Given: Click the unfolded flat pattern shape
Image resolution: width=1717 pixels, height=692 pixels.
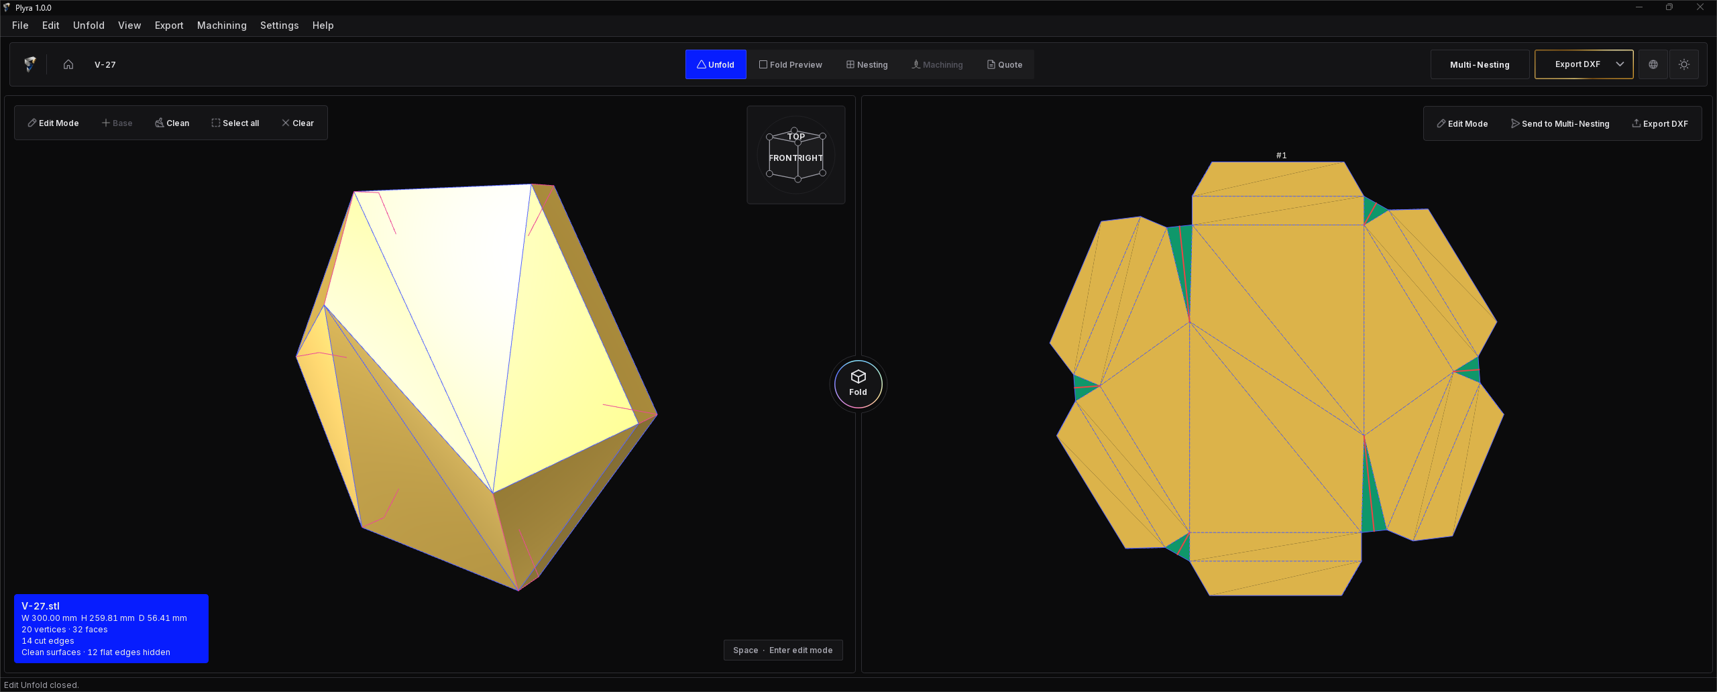Looking at the screenshot, I should pyautogui.click(x=1276, y=379).
